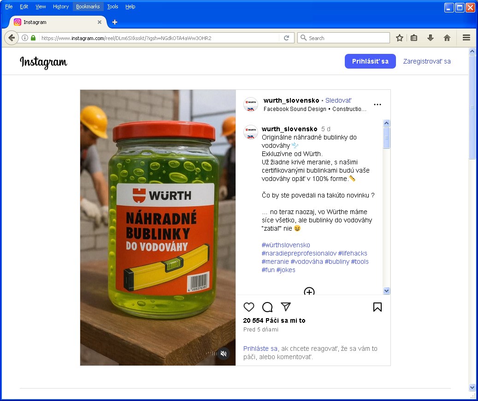This screenshot has width=478, height=401.
Task: Open a new tab with plus button
Action: pyautogui.click(x=115, y=22)
